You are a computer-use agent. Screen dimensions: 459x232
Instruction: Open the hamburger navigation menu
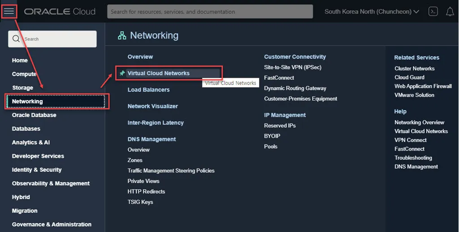point(9,11)
